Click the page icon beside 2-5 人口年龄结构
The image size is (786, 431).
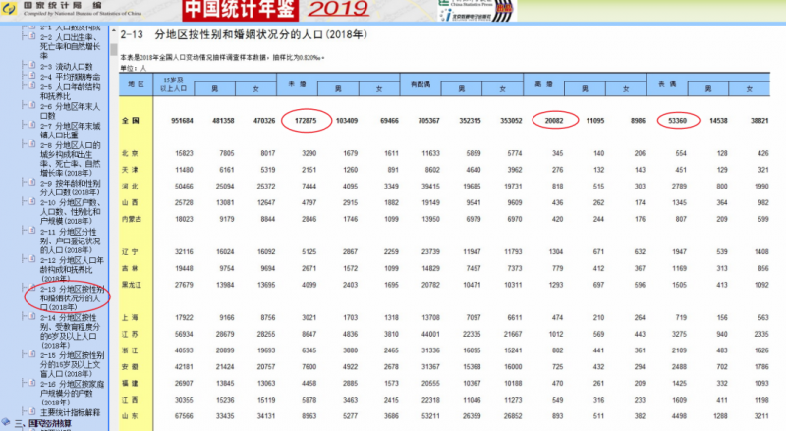point(31,86)
